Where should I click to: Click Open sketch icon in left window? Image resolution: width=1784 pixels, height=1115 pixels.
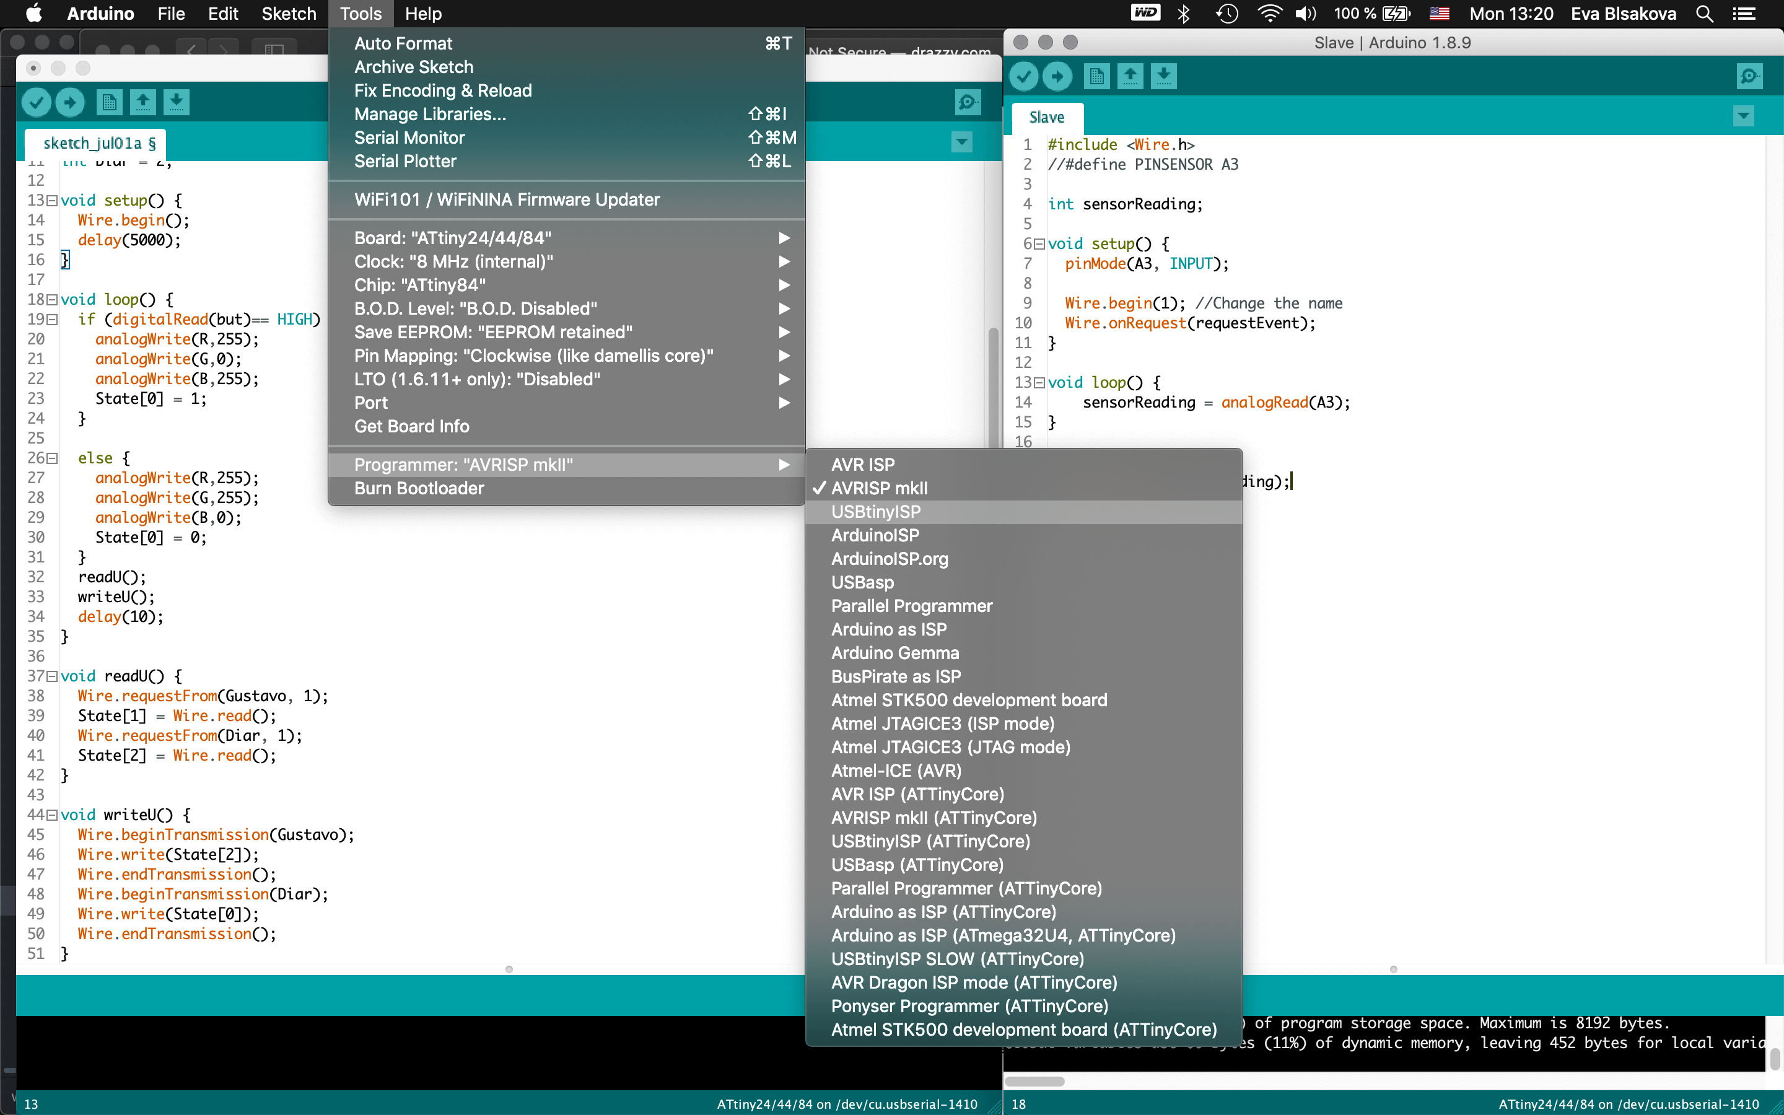[x=143, y=102]
